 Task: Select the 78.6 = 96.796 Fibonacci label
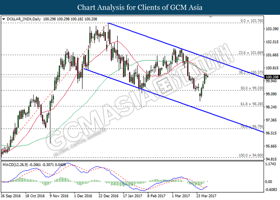point(252,126)
